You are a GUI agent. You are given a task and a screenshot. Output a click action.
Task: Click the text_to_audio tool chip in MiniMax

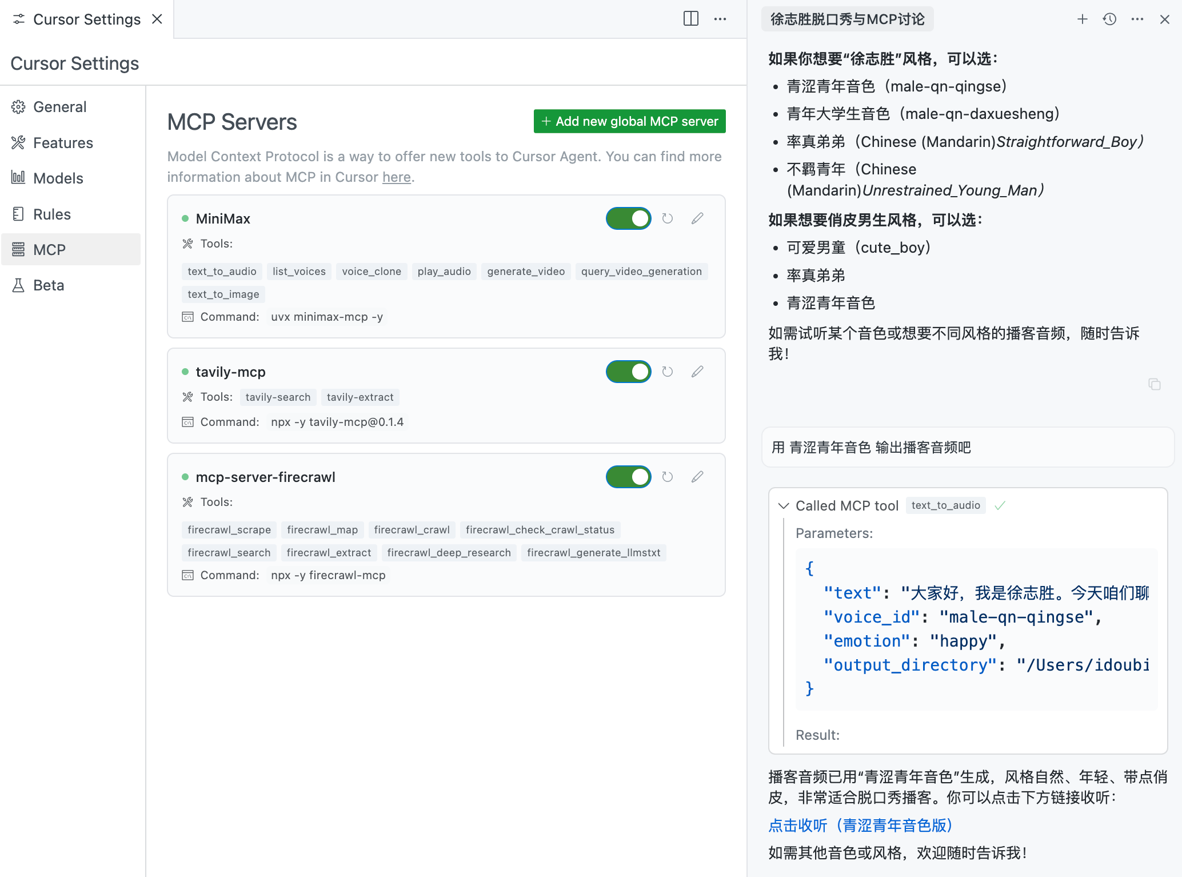tap(222, 272)
